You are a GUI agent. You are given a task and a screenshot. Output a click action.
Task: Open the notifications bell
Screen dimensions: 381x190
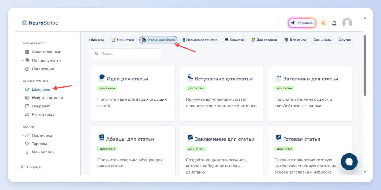tap(334, 23)
